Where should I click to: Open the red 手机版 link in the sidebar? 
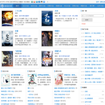pyautogui.click(x=83, y=24)
